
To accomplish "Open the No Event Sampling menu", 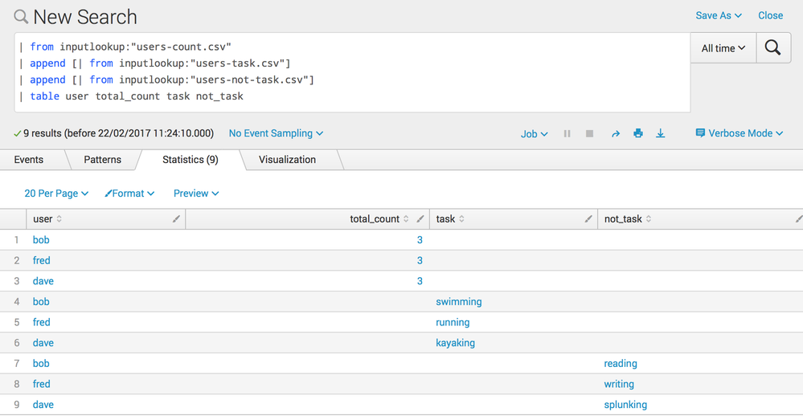I will pyautogui.click(x=276, y=133).
